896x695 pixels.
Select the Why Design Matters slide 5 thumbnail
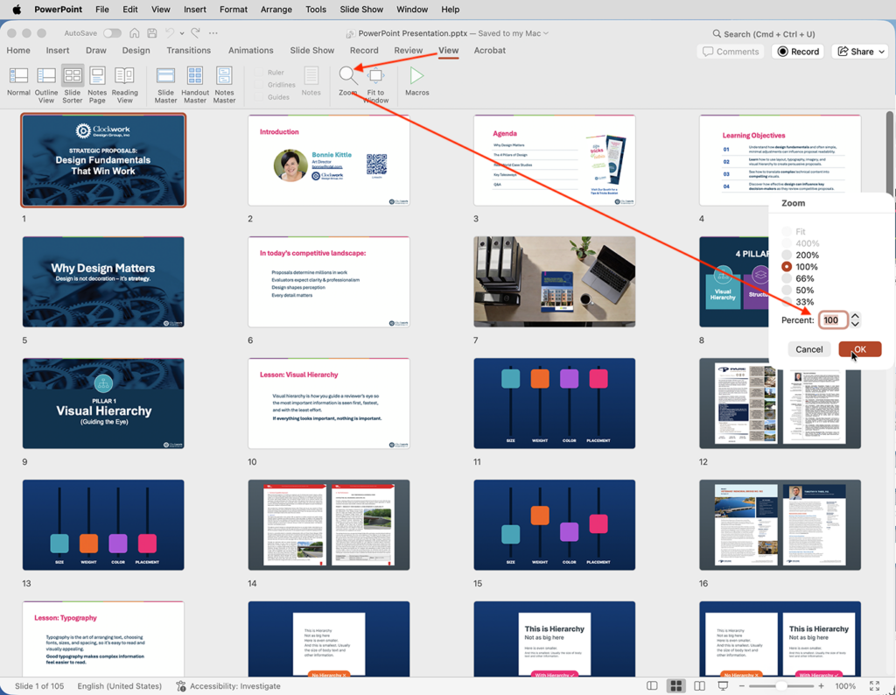[x=103, y=282]
